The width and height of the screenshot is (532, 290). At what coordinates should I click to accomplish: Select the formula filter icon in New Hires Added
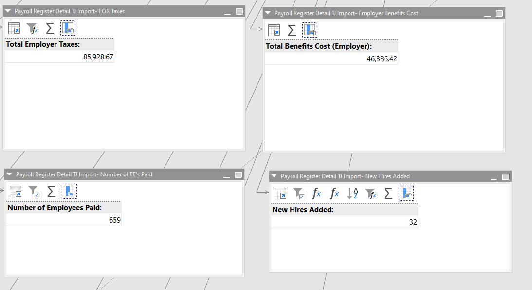click(x=370, y=193)
